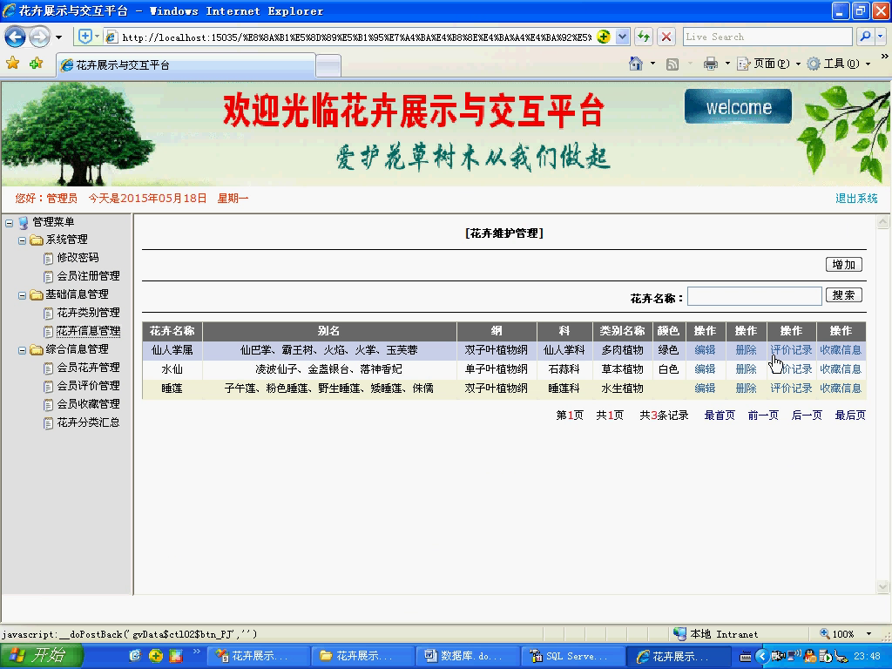Open the Windows 开始 start button
Viewport: 892px width, 669px height.
click(42, 656)
